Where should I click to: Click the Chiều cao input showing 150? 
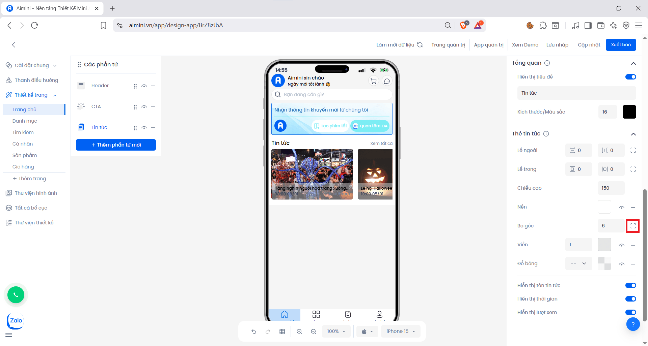tap(611, 188)
